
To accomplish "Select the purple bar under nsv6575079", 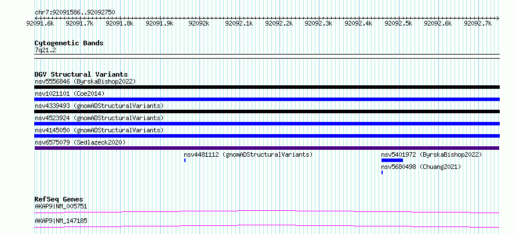I will coord(267,148).
